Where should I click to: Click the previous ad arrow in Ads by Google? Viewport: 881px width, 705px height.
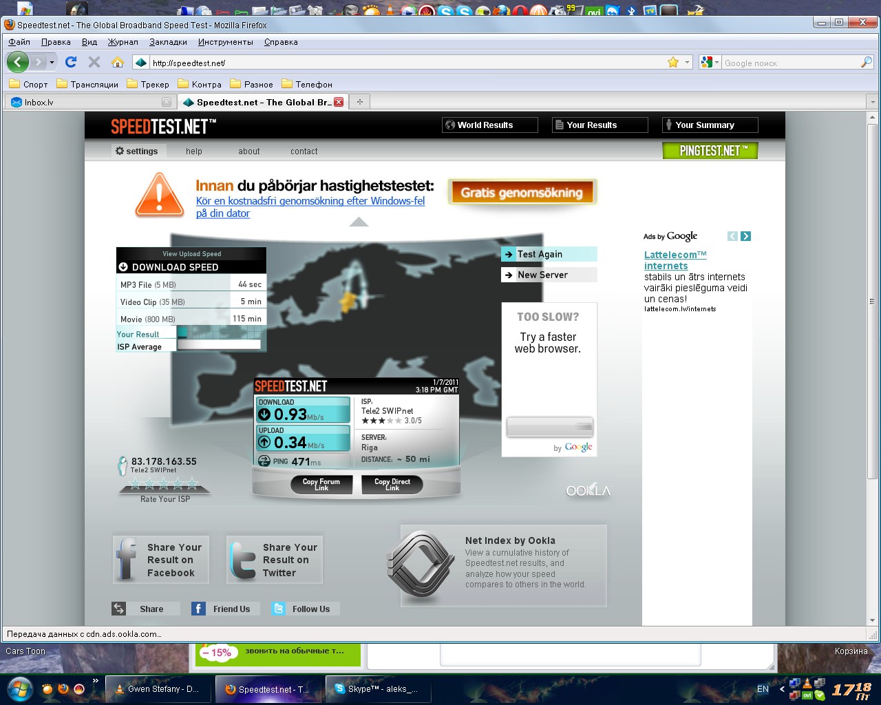[732, 236]
